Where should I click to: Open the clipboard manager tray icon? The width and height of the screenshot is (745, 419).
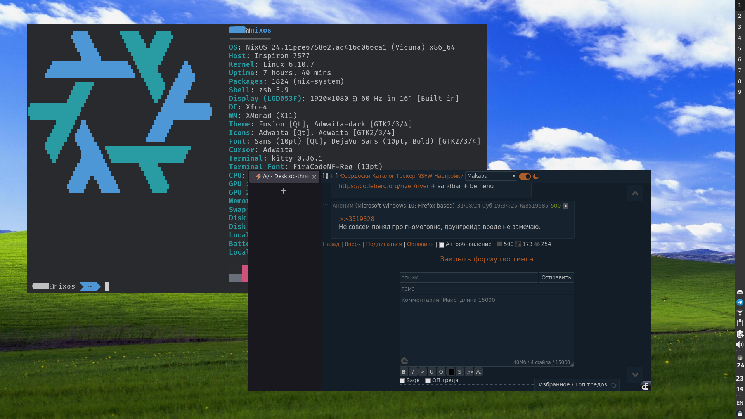[x=740, y=323]
